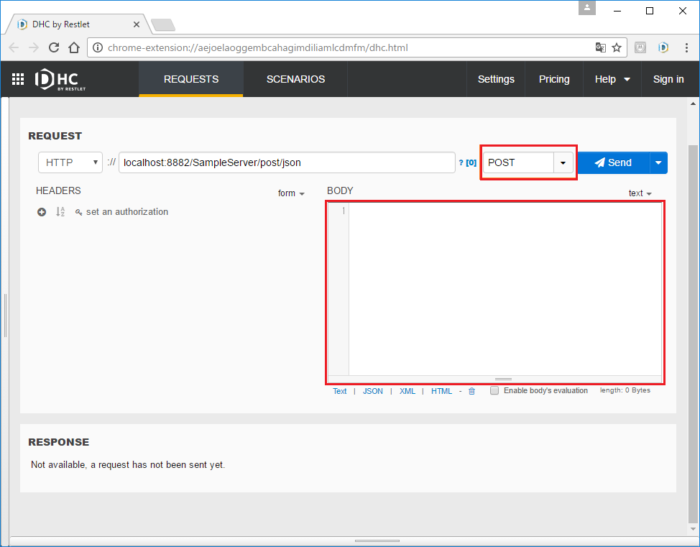Open the apps grid icon in DHC header
700x547 pixels.
[18, 79]
